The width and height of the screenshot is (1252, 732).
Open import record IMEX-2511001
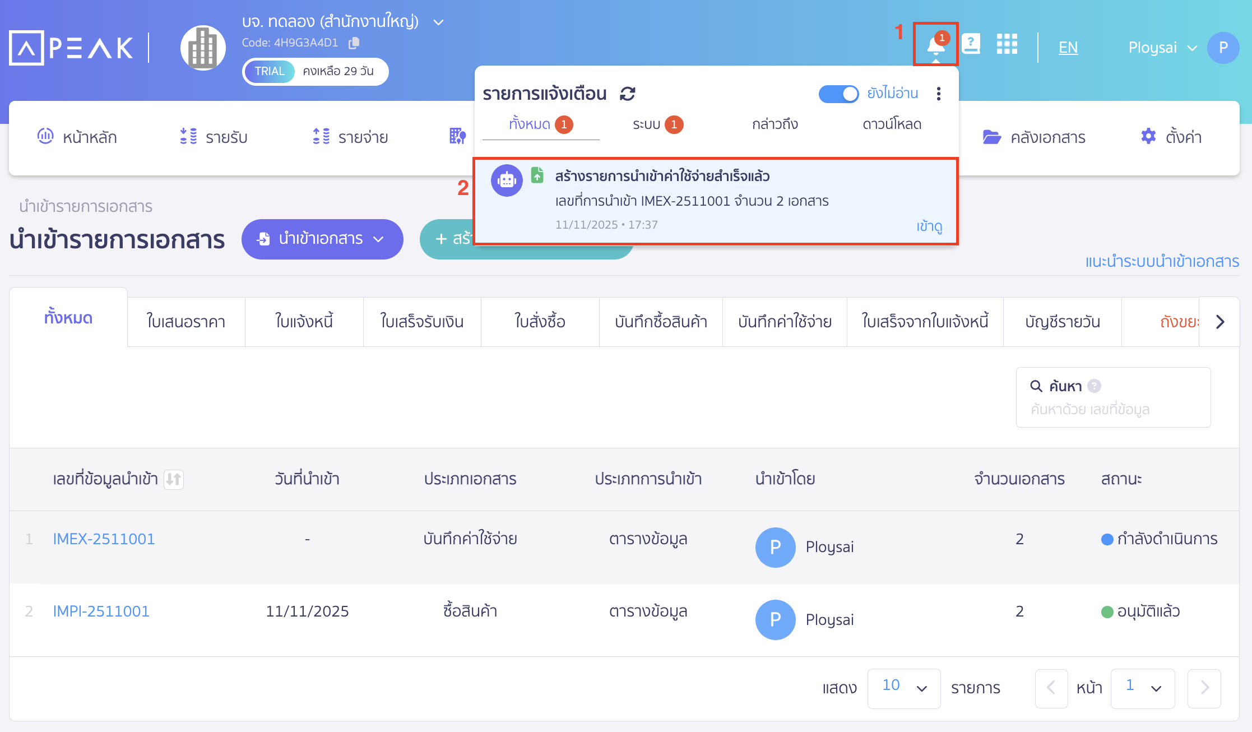[104, 539]
